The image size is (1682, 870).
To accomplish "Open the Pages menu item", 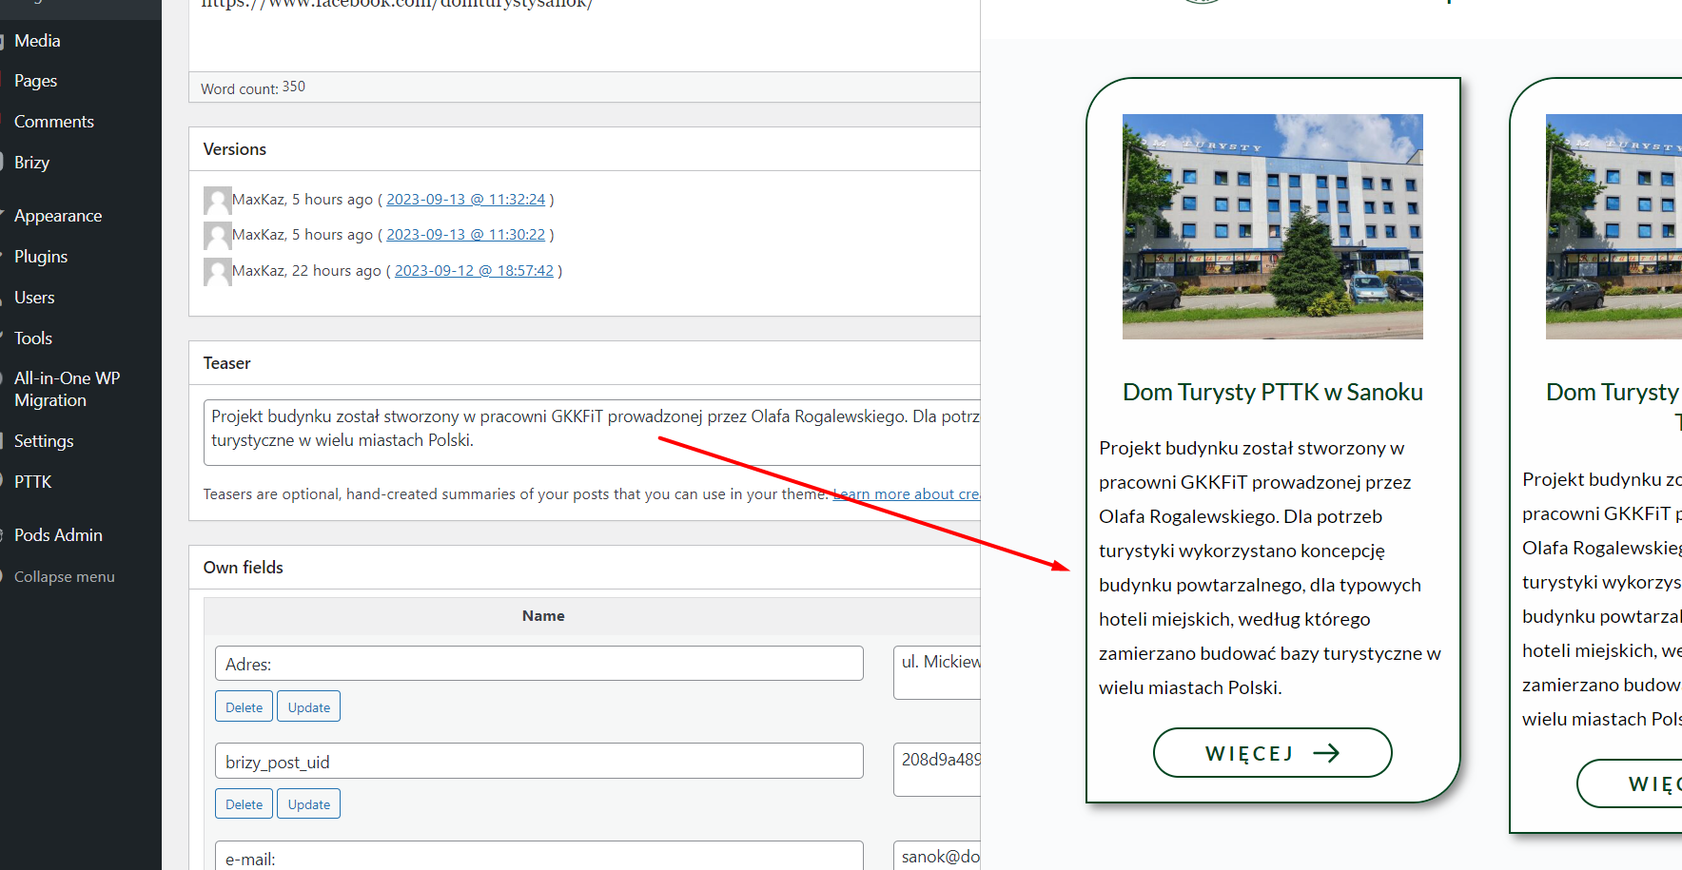I will tap(35, 81).
